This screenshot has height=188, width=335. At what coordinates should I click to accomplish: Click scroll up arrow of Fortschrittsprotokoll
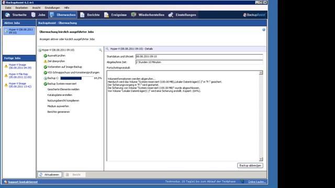[261, 73]
